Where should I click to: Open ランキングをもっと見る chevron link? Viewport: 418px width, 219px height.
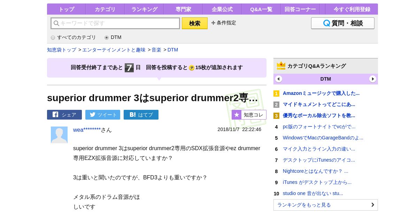[326, 205]
